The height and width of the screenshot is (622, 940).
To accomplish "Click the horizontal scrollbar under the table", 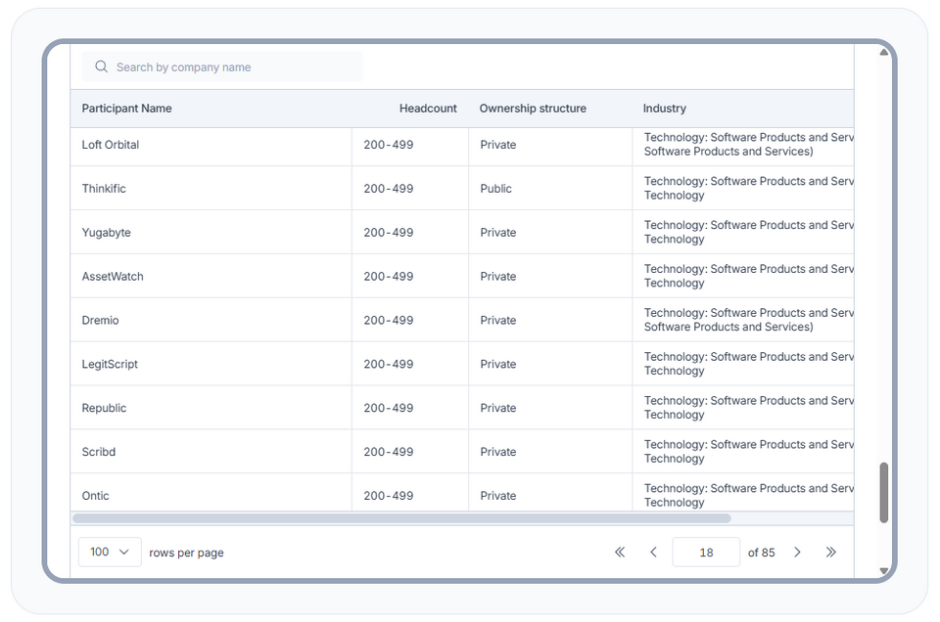I will pyautogui.click(x=401, y=518).
